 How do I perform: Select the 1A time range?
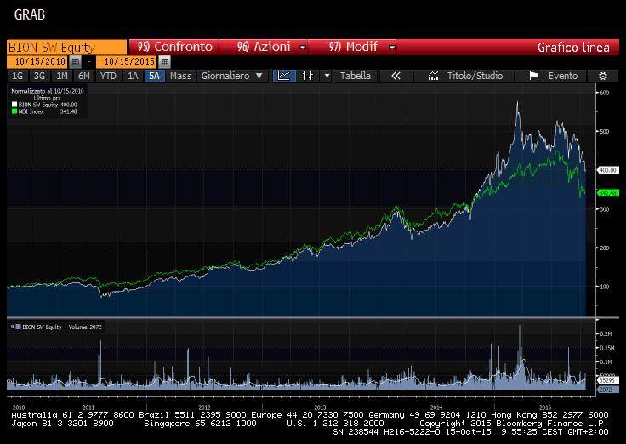[x=133, y=76]
